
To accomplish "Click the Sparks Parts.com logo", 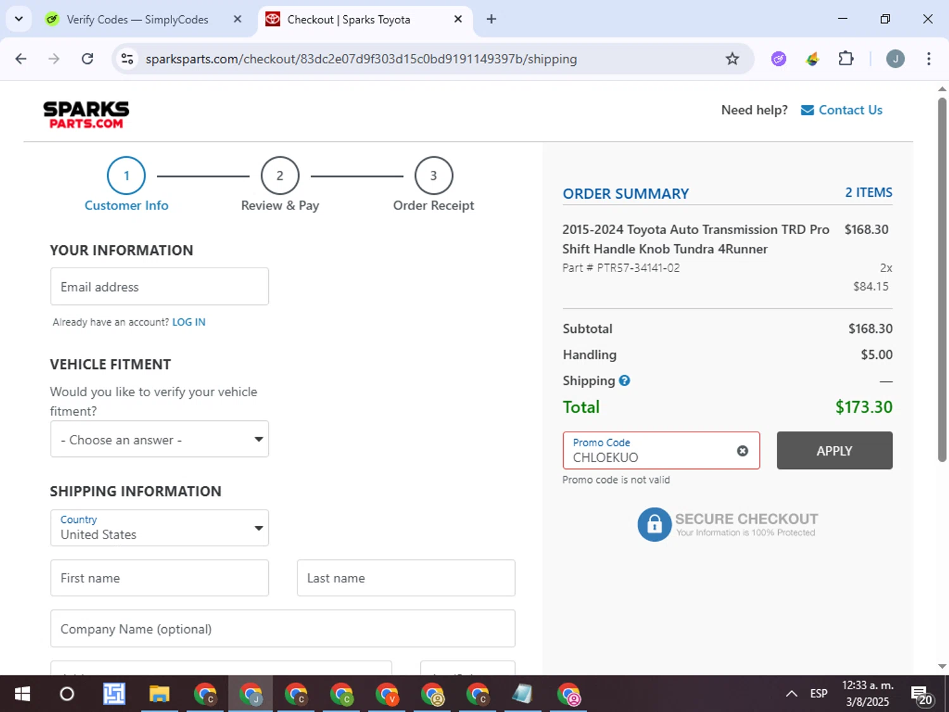I will tap(86, 115).
